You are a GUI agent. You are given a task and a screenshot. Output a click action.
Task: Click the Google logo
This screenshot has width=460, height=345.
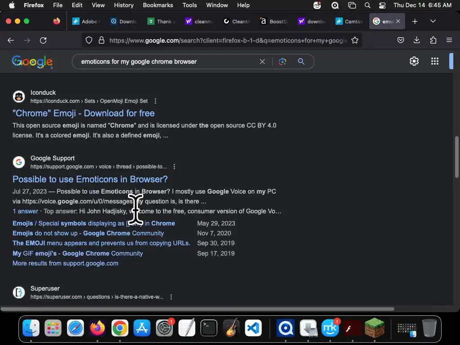pyautogui.click(x=32, y=62)
